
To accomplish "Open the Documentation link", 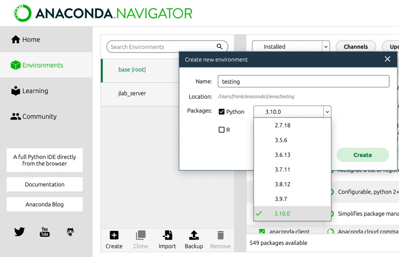I will pos(45,184).
